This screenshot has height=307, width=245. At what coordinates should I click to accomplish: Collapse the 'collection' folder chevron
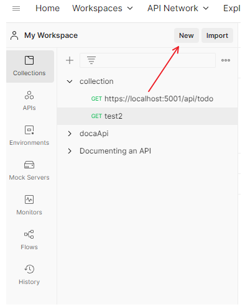point(70,81)
